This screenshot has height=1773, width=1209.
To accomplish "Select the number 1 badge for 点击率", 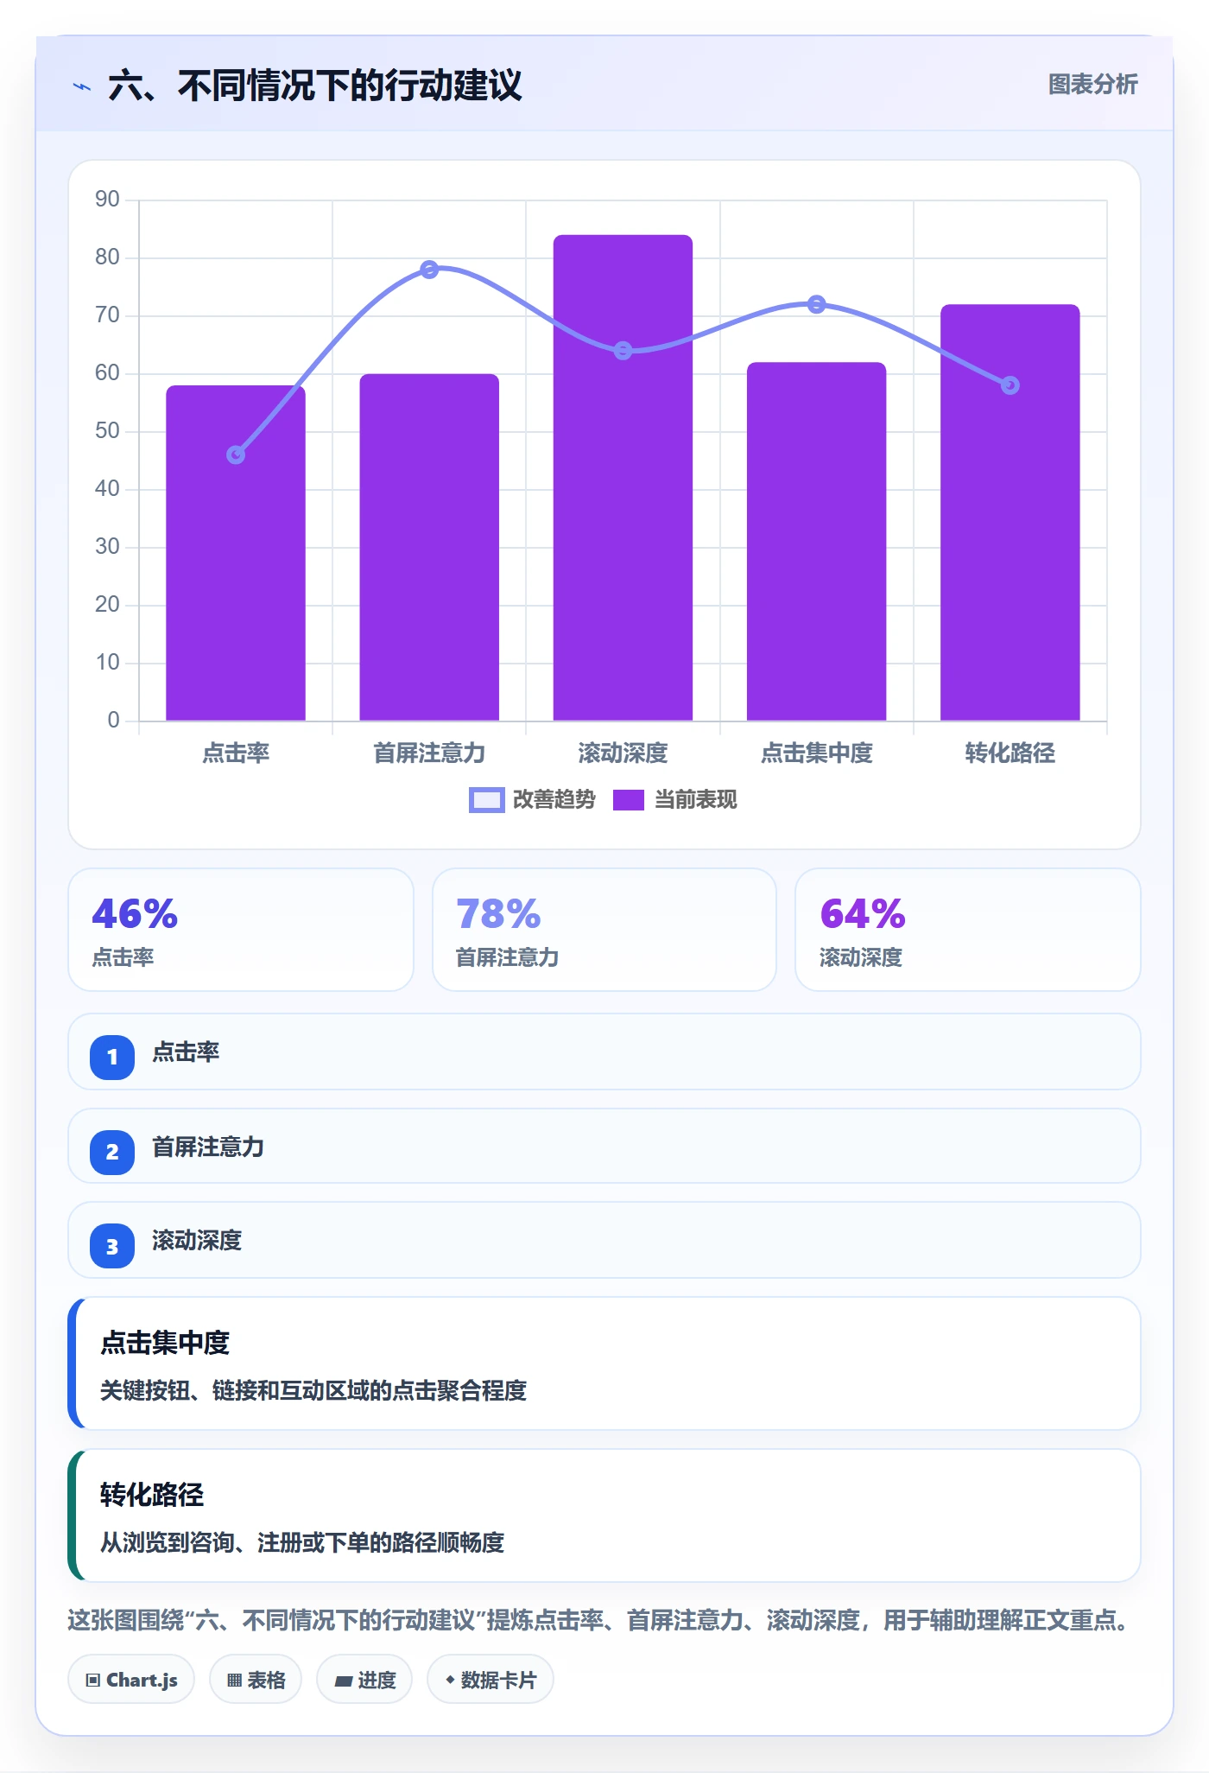I will (x=112, y=1057).
